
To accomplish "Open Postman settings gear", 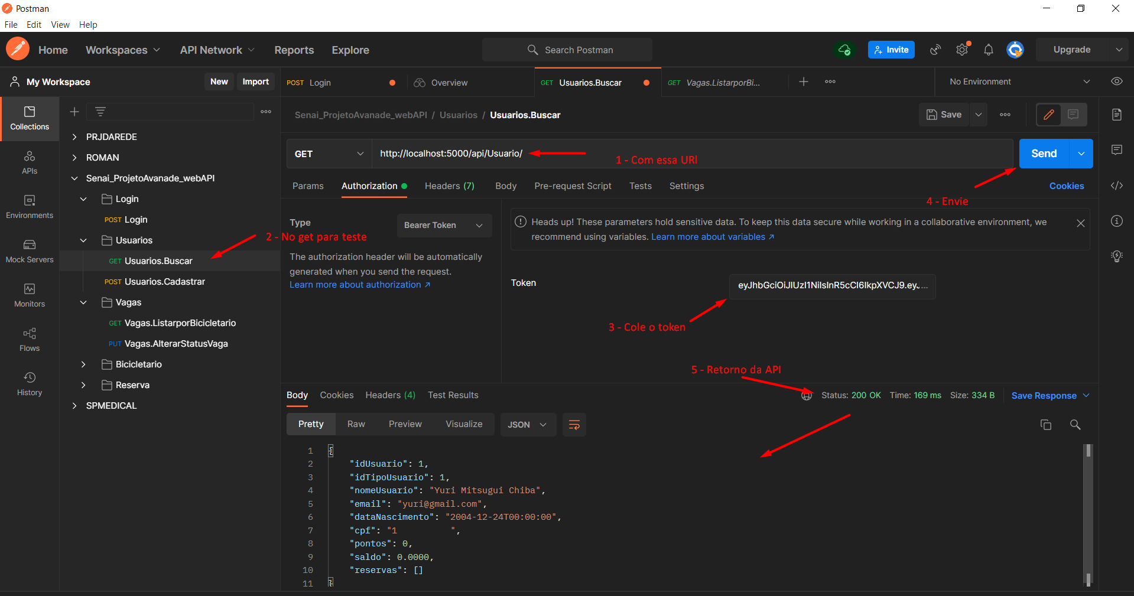I will (961, 50).
